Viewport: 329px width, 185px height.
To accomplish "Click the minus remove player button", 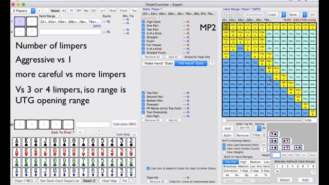I will [46, 11].
